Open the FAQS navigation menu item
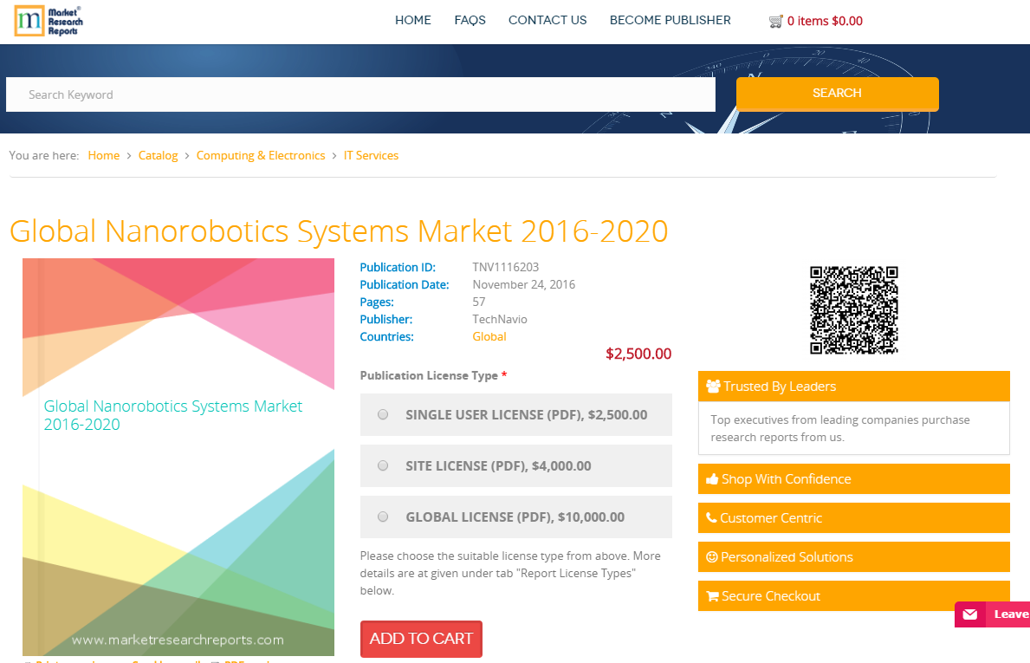Screen dimensions: 1030x663 [x=470, y=20]
